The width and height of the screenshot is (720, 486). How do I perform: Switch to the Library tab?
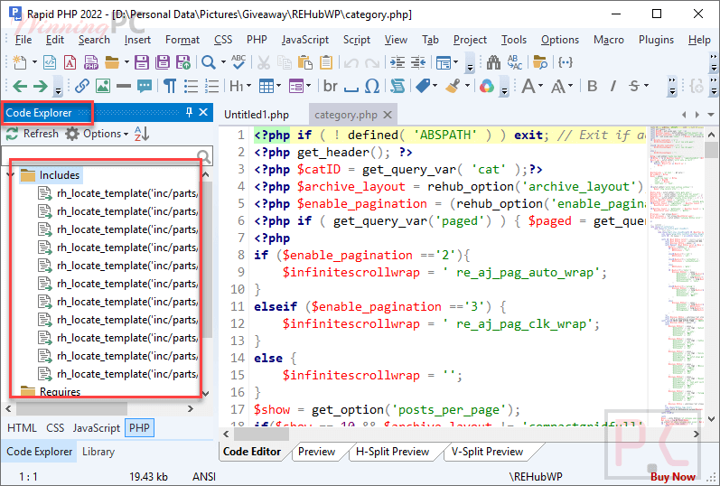98,452
